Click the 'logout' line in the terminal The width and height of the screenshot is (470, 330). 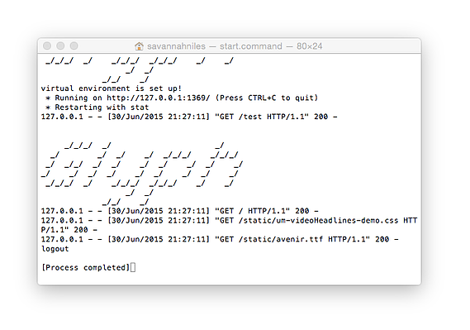55,249
